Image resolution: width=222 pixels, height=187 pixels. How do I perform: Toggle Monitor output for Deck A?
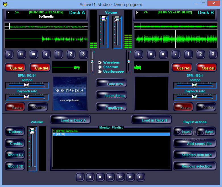(38, 107)
